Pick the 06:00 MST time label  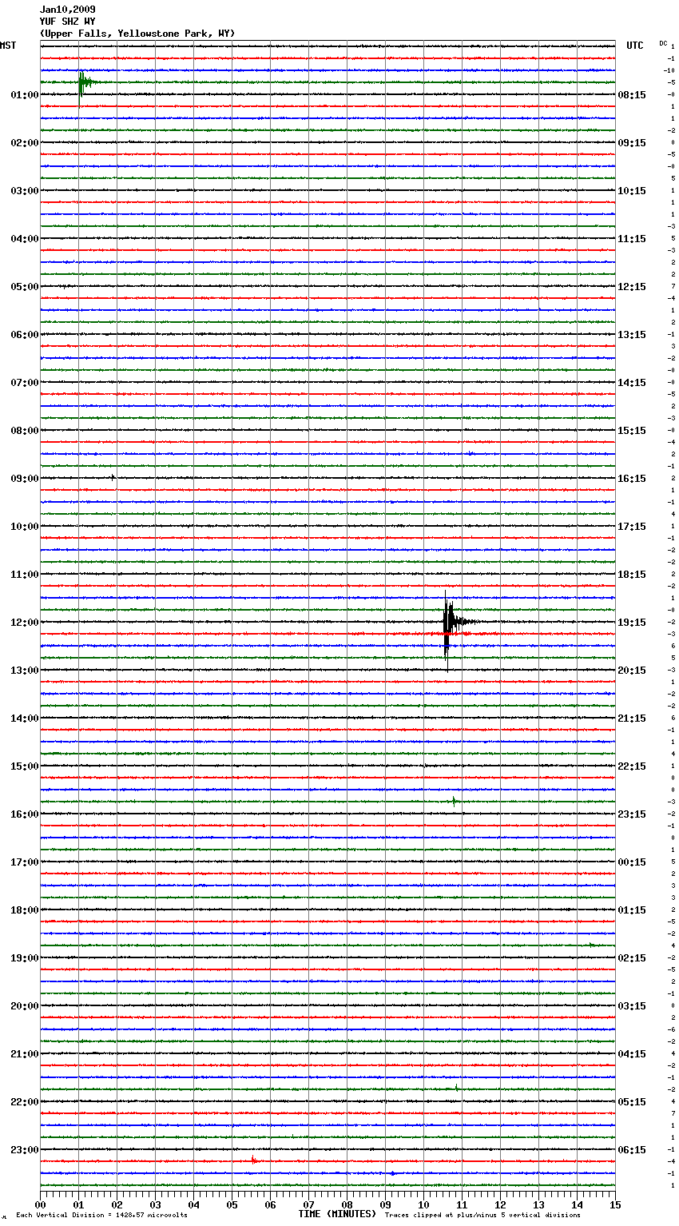coord(25,335)
